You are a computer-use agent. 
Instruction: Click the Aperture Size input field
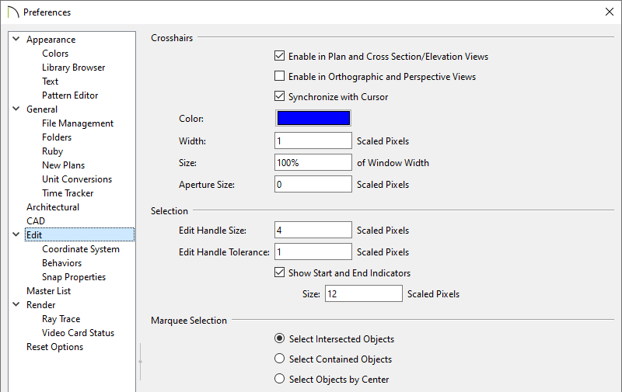(313, 184)
